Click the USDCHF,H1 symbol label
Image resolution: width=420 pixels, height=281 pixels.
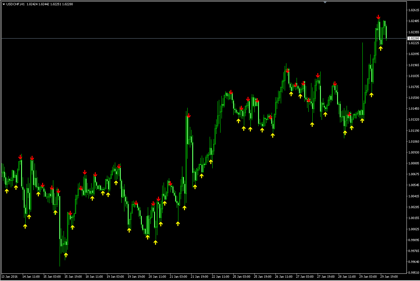15,4
